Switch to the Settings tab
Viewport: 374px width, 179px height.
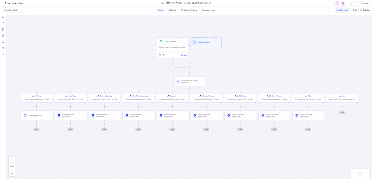point(172,10)
